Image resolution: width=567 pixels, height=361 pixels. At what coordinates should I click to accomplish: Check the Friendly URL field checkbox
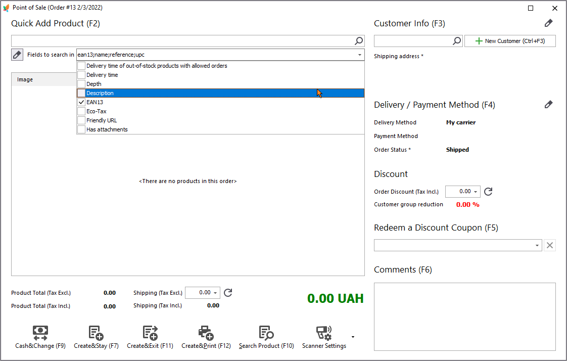pos(81,120)
